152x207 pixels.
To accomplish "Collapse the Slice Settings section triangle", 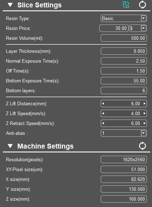I will click(x=10, y=5).
